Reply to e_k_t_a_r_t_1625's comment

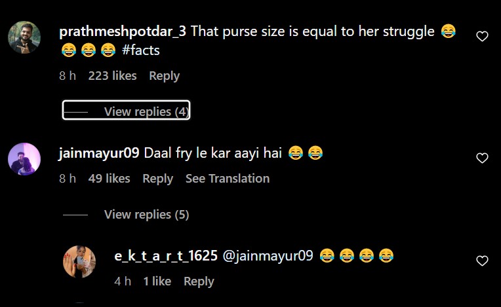(x=199, y=281)
